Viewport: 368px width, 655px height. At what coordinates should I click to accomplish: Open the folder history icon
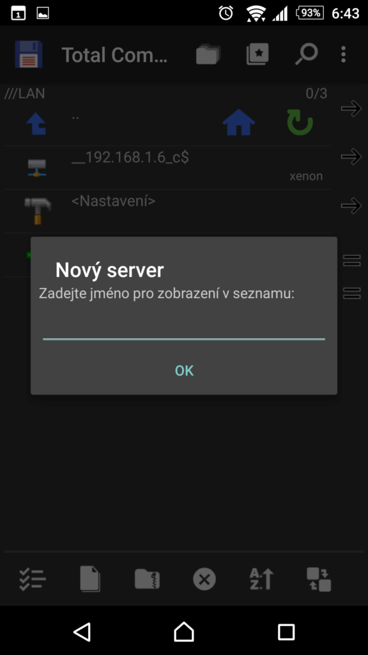pyautogui.click(x=208, y=55)
